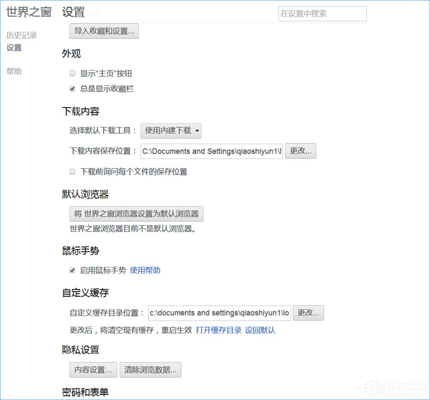The image size is (430, 400).
Task: Set 世界之窗浏览器 as the default browser
Action: tap(136, 214)
